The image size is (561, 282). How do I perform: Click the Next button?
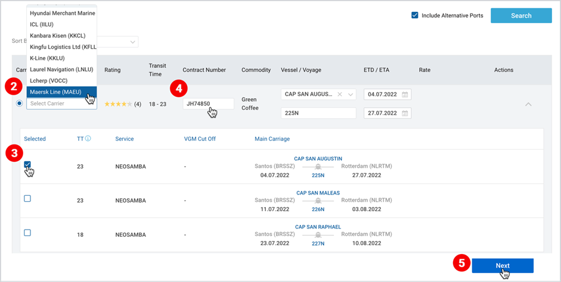(x=503, y=265)
